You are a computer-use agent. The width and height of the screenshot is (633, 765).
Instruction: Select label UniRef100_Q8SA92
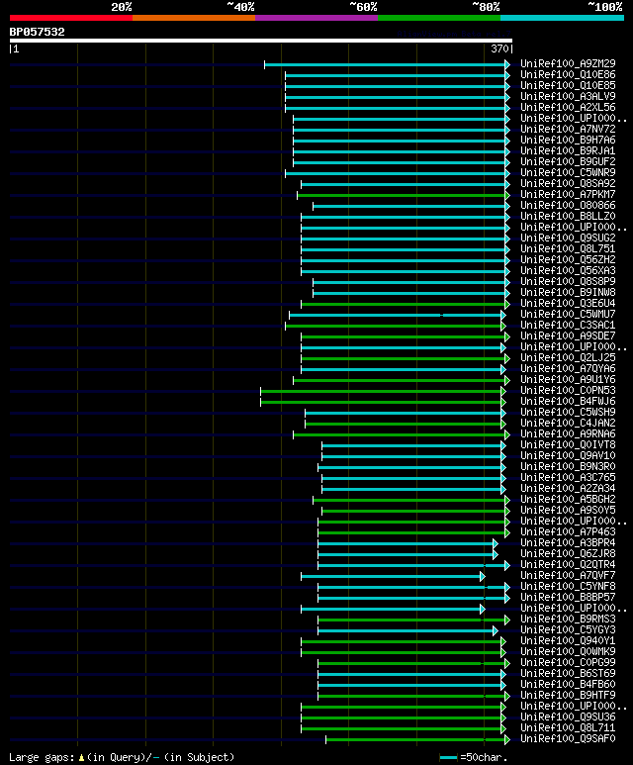pos(568,183)
